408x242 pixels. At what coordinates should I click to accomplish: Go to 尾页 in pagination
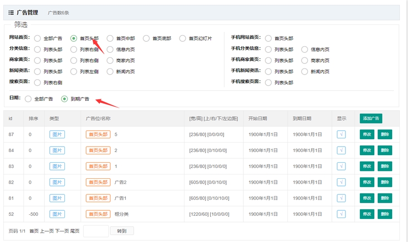point(74,231)
